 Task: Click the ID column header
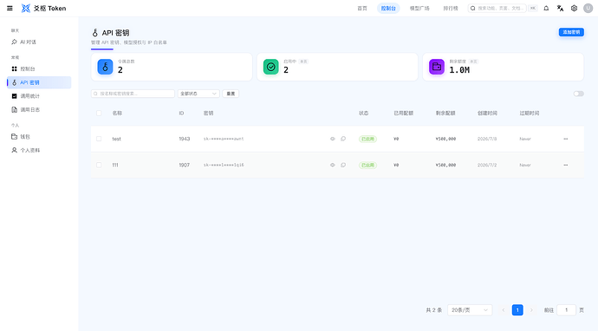click(181, 114)
